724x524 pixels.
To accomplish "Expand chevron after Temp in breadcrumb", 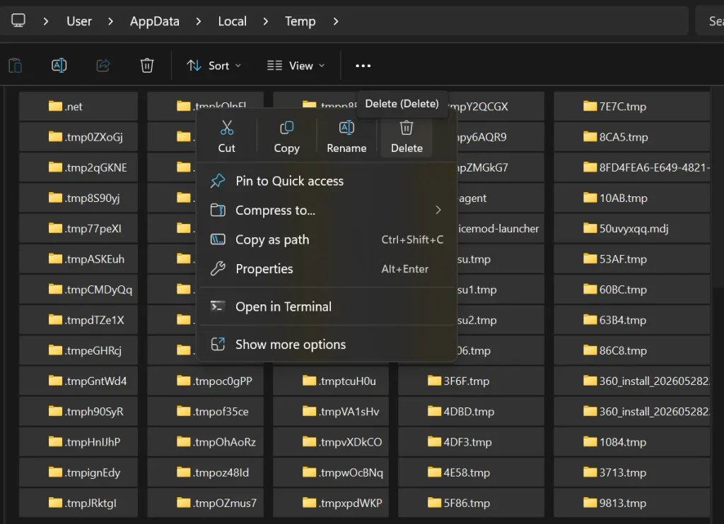I will [336, 21].
